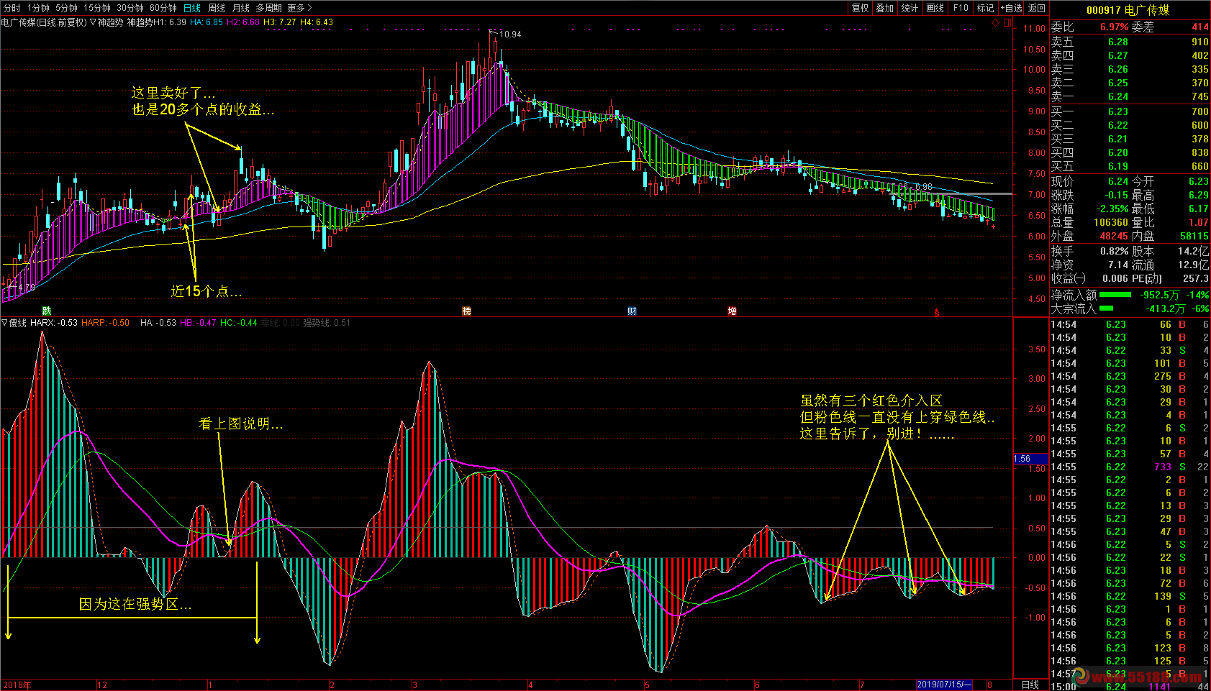Viewport: 1211px width, 691px height.
Task: Click 涨幅 value -2.35%
Action: [x=1112, y=209]
